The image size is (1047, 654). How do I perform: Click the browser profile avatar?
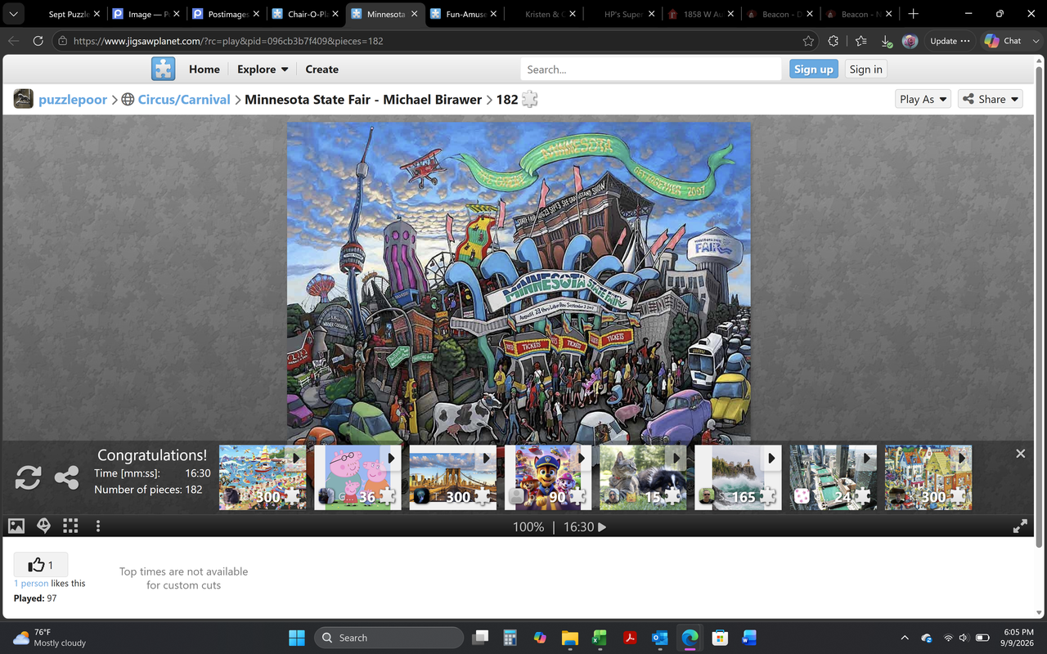point(910,41)
